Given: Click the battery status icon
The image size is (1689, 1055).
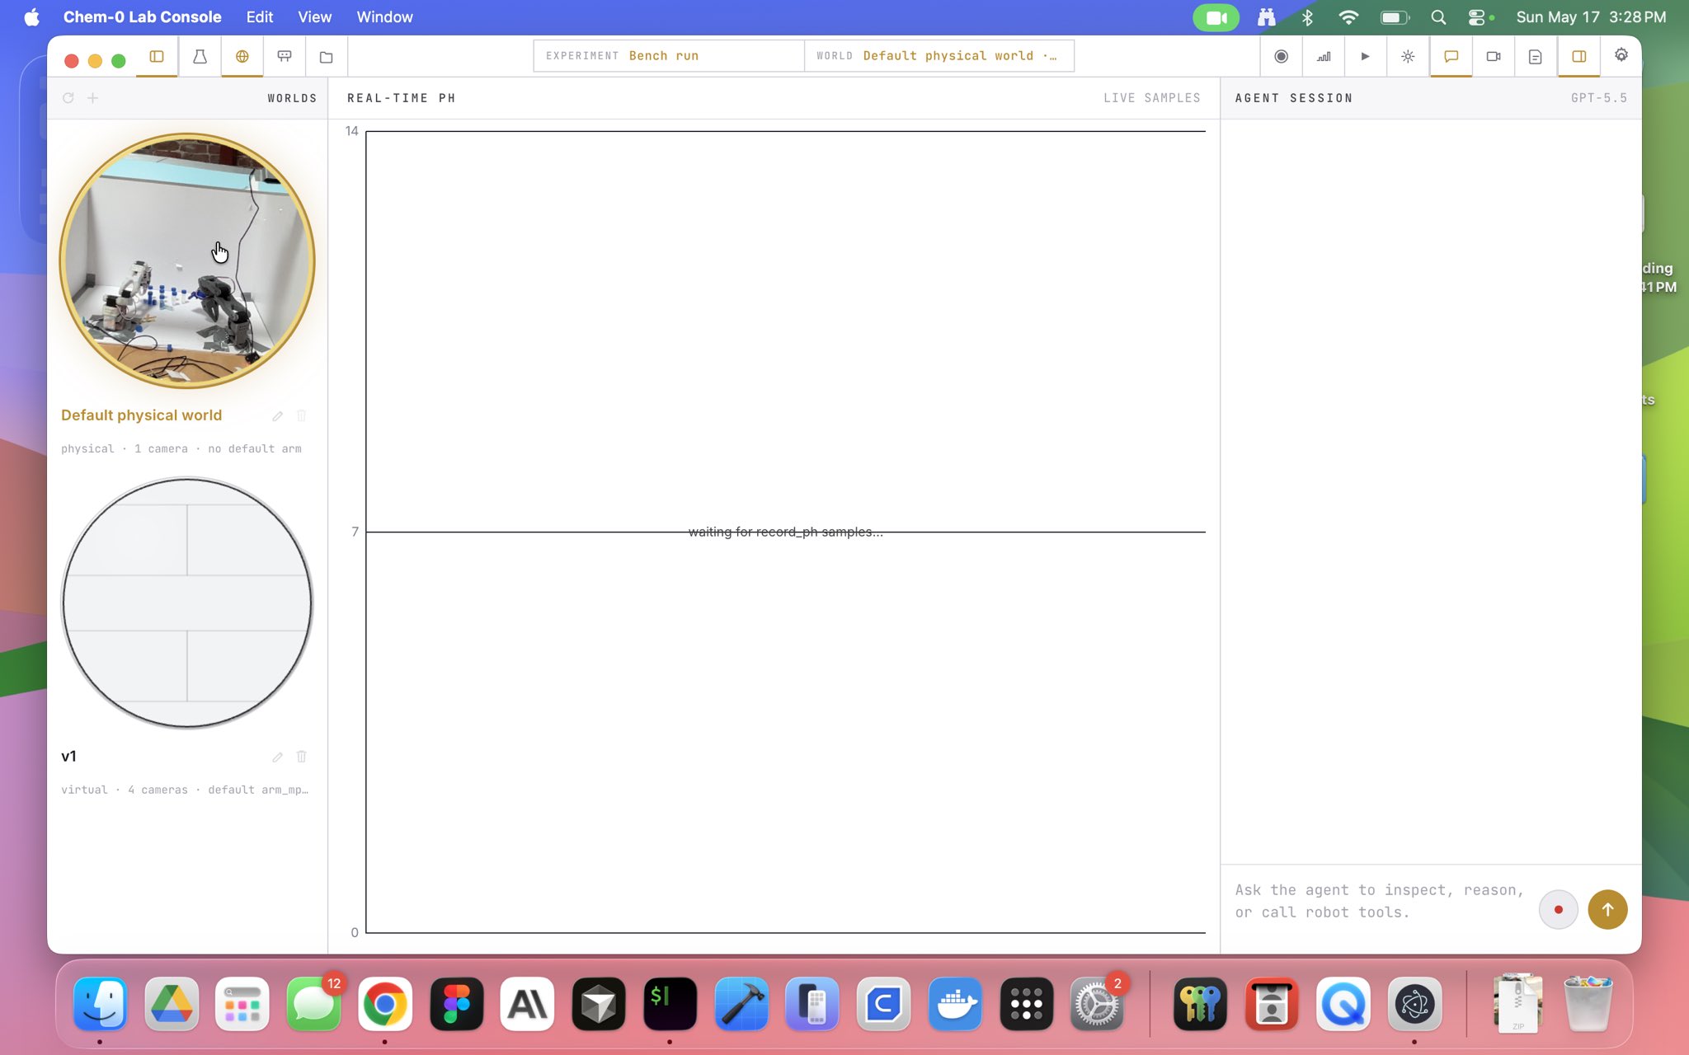Looking at the screenshot, I should 1395,17.
